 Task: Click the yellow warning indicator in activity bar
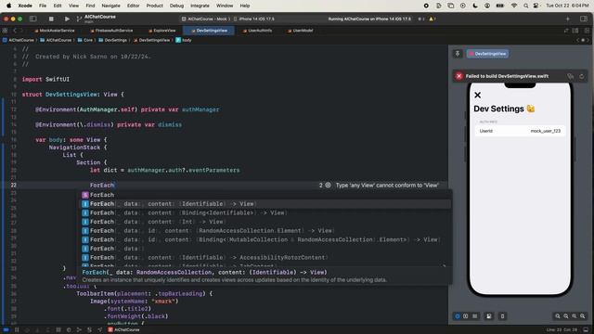(x=433, y=19)
